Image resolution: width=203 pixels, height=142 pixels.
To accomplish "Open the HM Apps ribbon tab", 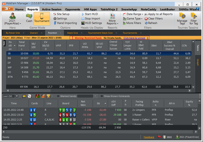I will 90,9.
